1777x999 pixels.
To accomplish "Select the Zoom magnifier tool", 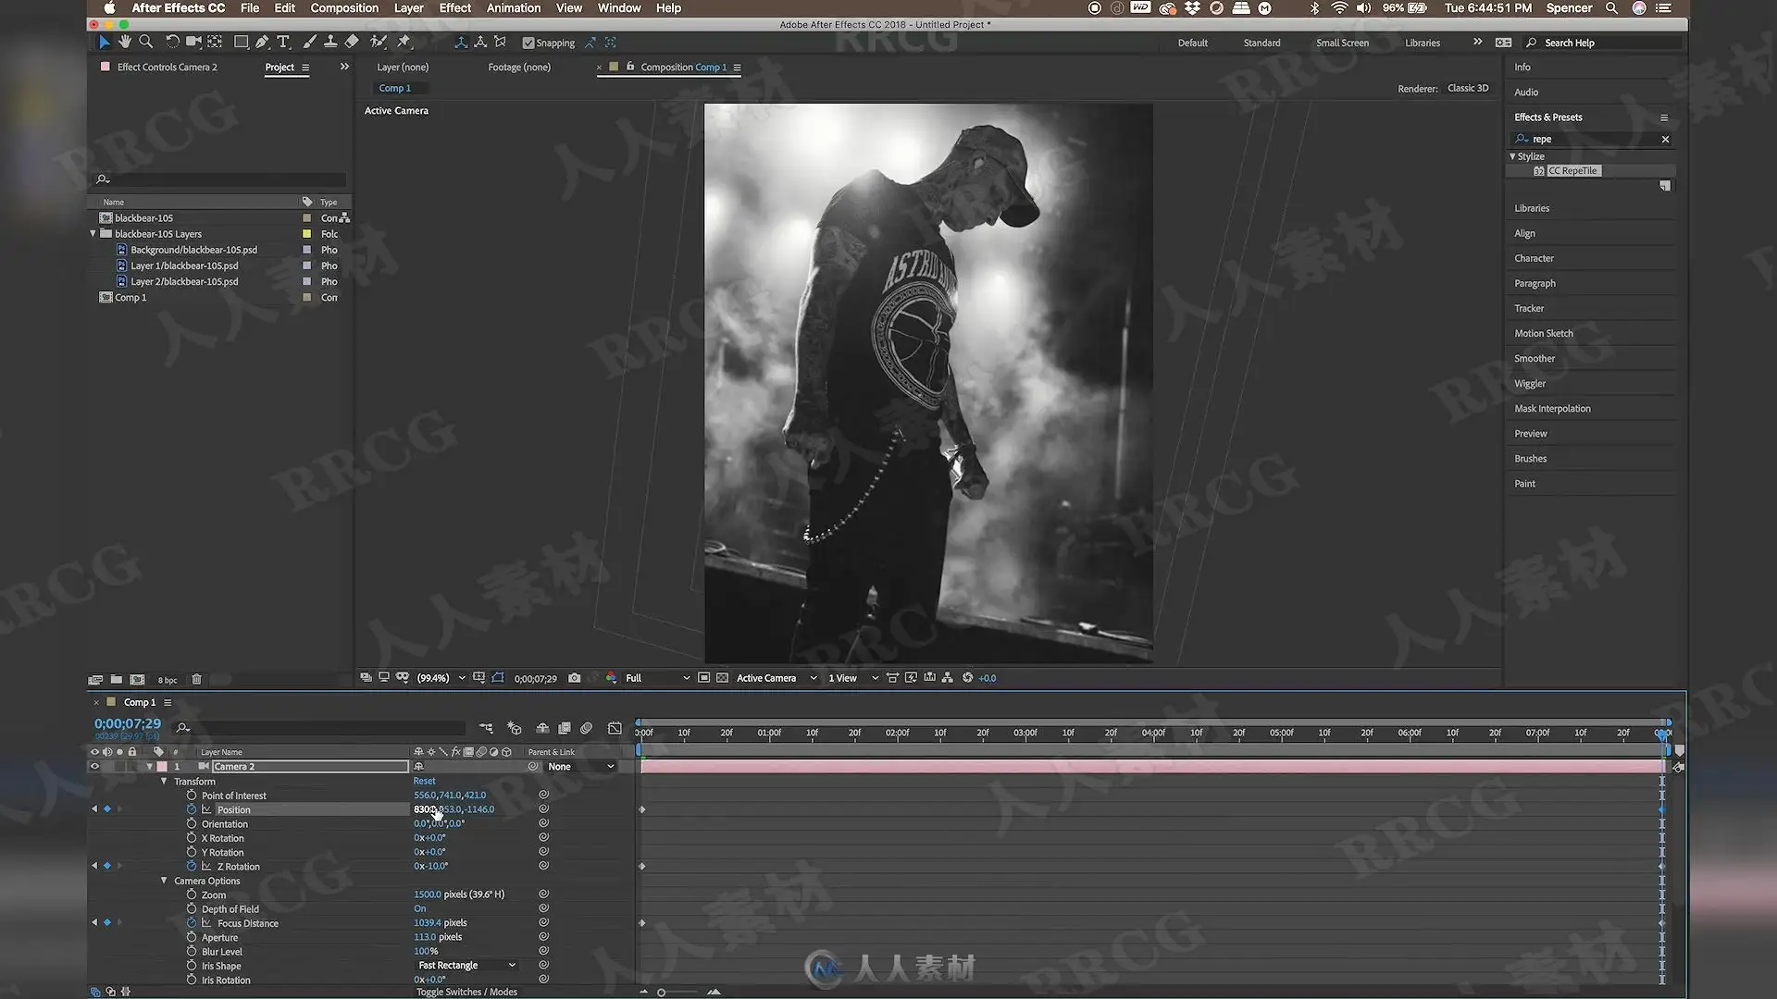I will click(x=146, y=42).
